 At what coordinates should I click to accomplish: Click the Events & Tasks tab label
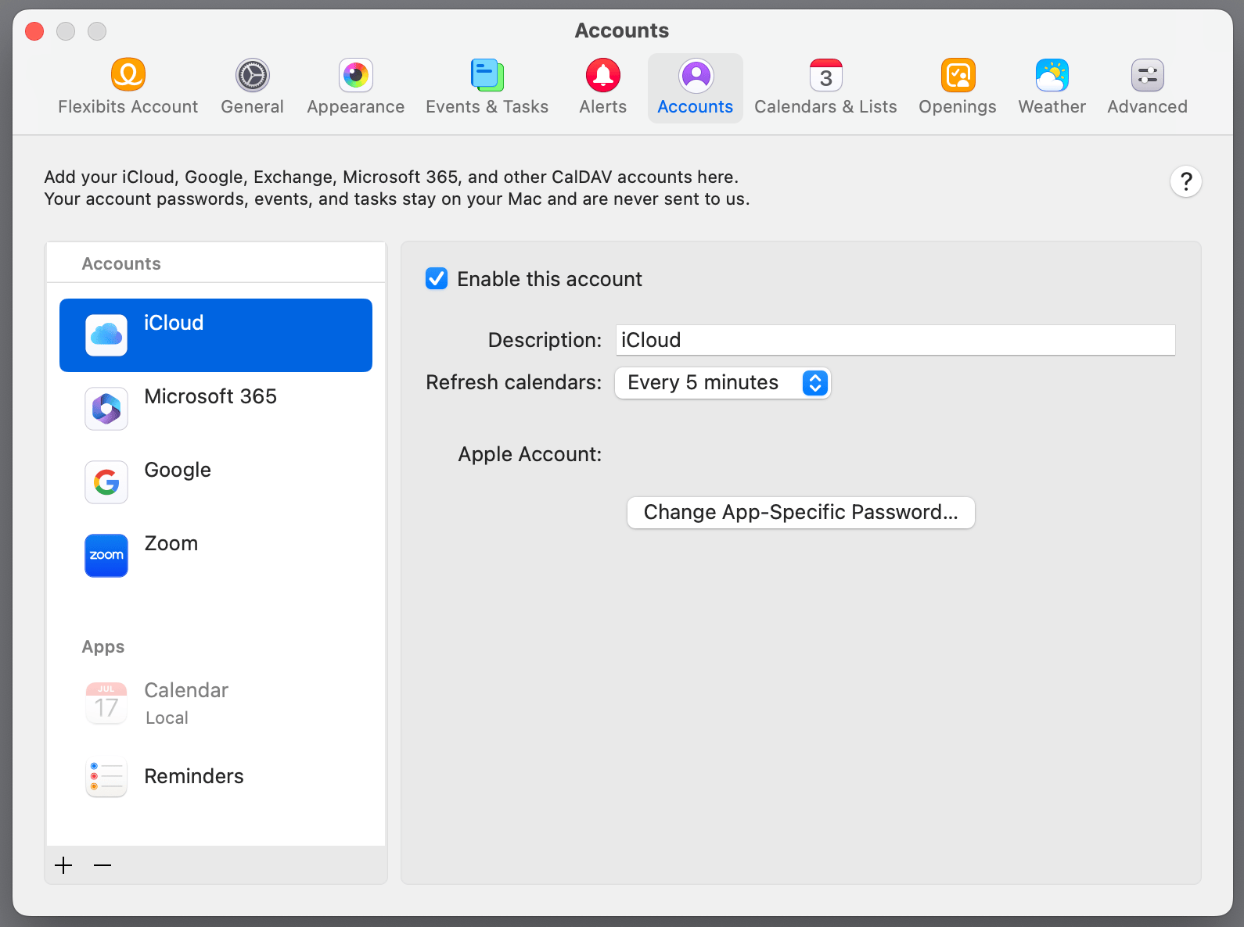pos(487,106)
